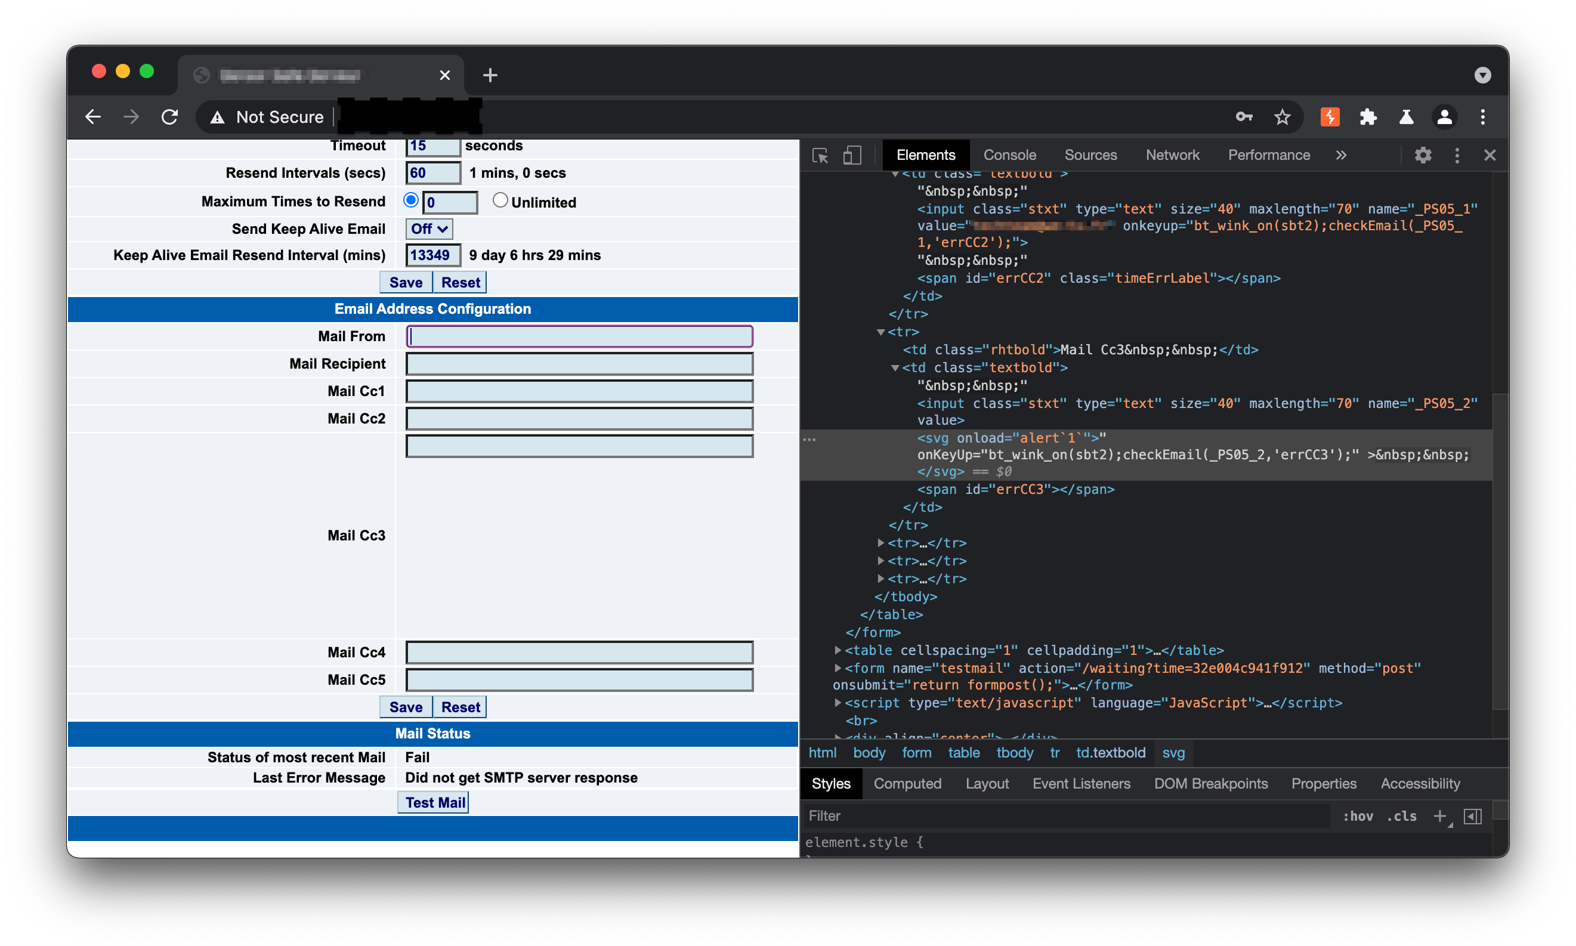Open the Send Keep Alive Email dropdown
Screen dimensions: 1576x946
pyautogui.click(x=429, y=229)
